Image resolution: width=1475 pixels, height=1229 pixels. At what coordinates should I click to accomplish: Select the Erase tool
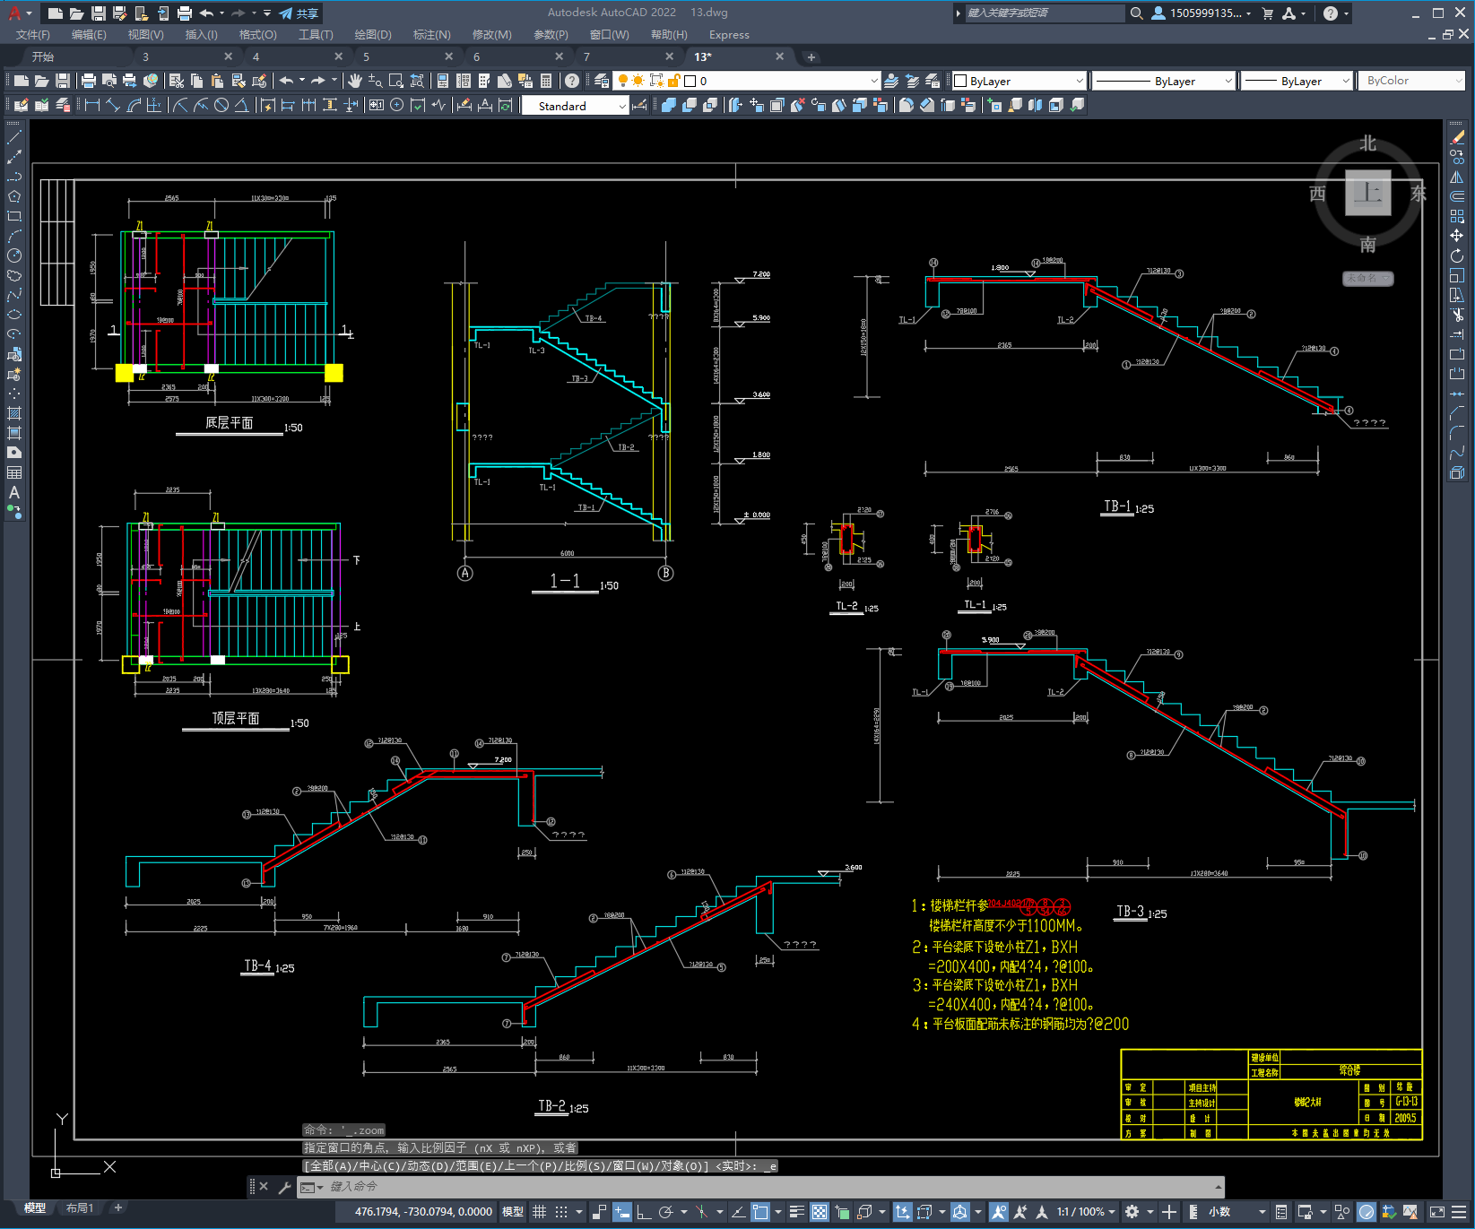1457,137
